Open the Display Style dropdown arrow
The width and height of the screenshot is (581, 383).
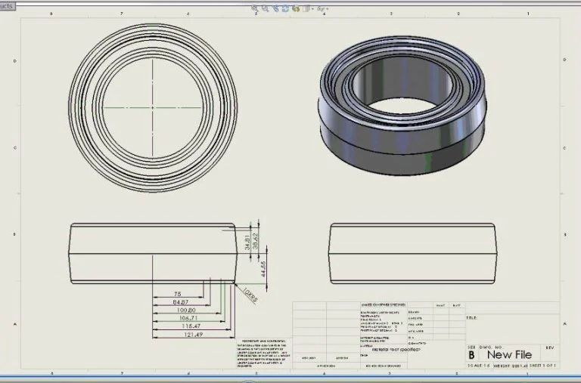pyautogui.click(x=312, y=9)
